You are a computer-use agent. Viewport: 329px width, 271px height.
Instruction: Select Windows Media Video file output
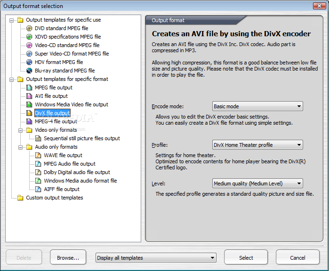pyautogui.click(x=72, y=104)
